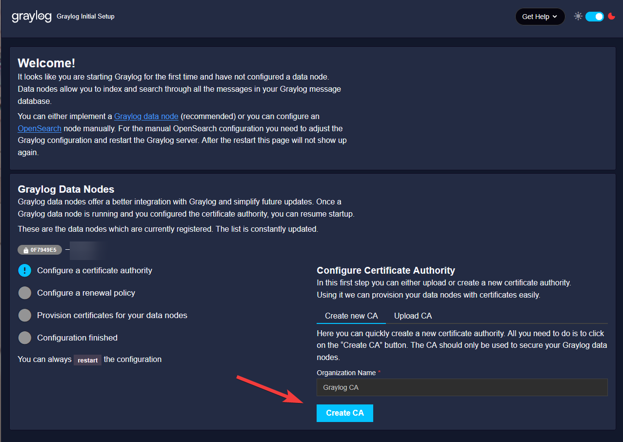
Task: Click the lock icon on node 0F7949E5
Action: (26, 250)
